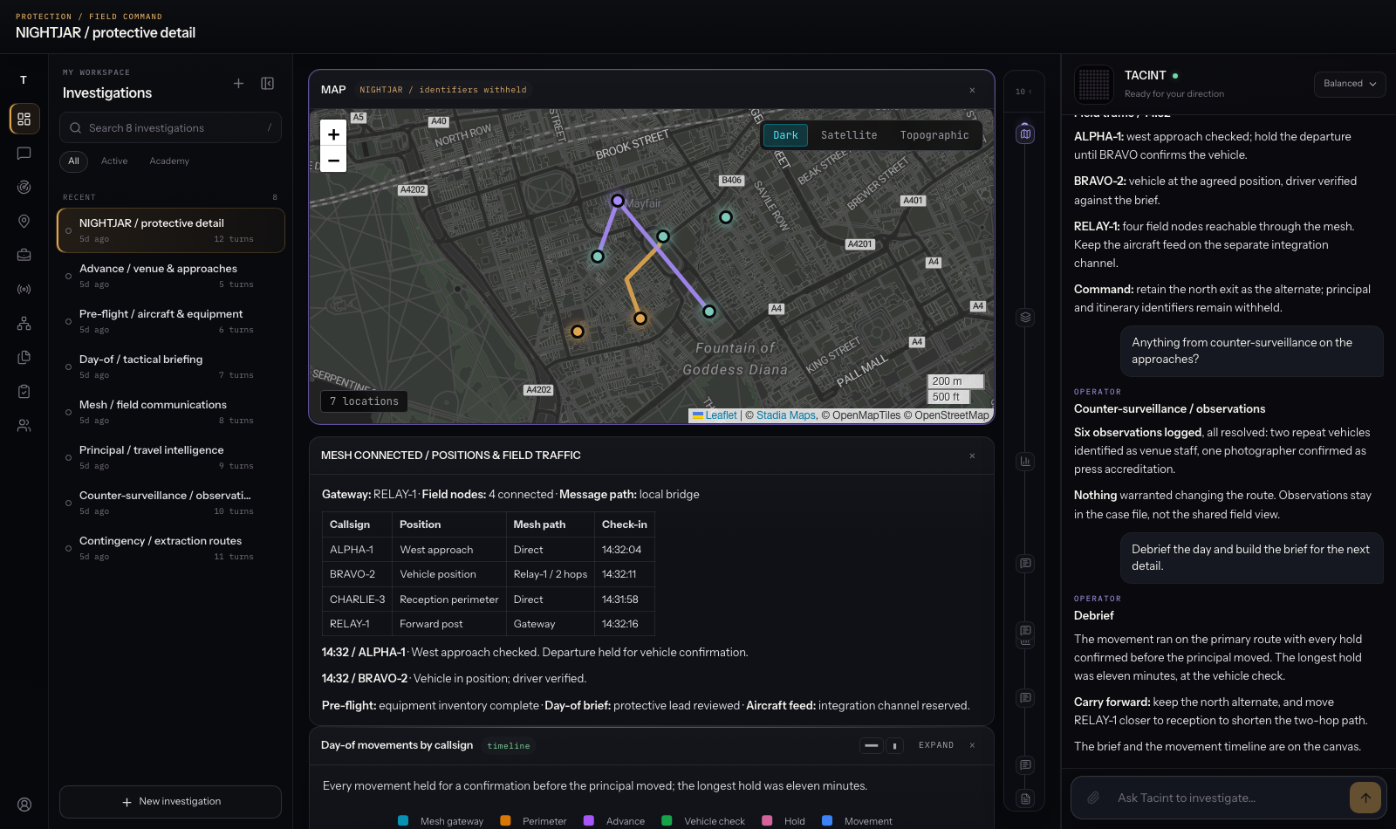The width and height of the screenshot is (1396, 829).
Task: Open Mesh / field communications investigation
Action: tap(171, 412)
